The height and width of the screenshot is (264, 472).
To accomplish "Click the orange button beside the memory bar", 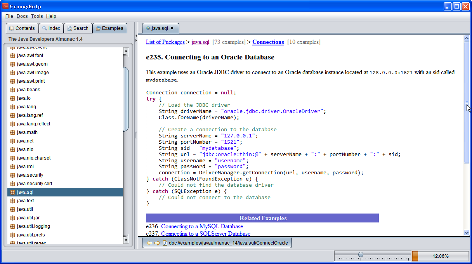I will point(415,256).
